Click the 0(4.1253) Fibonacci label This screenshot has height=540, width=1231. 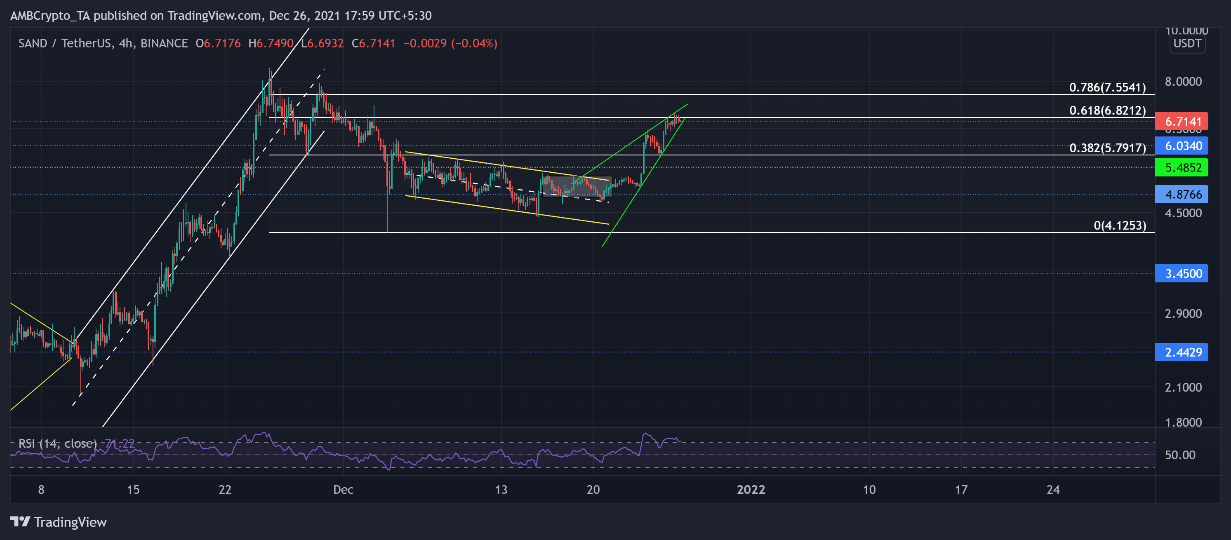[x=1120, y=225]
